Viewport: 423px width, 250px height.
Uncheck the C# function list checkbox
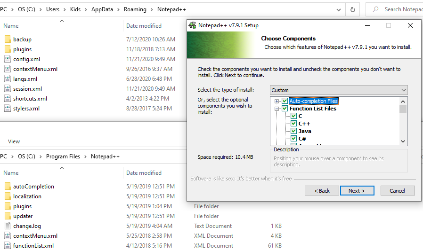coord(294,139)
